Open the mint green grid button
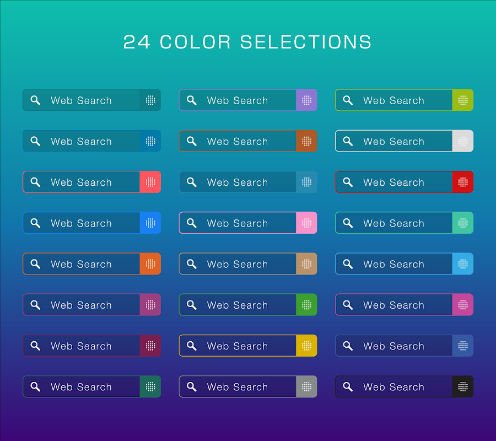Screen dimensions: 496x441 pyautogui.click(x=463, y=223)
